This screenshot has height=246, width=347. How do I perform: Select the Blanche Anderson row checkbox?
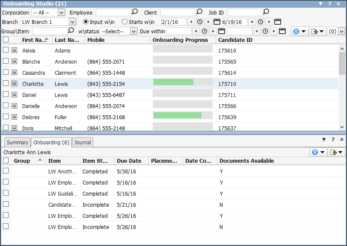(x=6, y=61)
